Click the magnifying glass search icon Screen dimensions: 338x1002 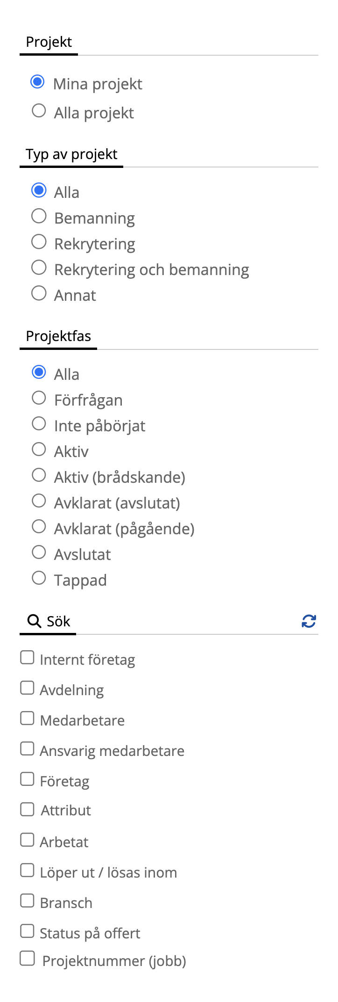pyautogui.click(x=34, y=621)
